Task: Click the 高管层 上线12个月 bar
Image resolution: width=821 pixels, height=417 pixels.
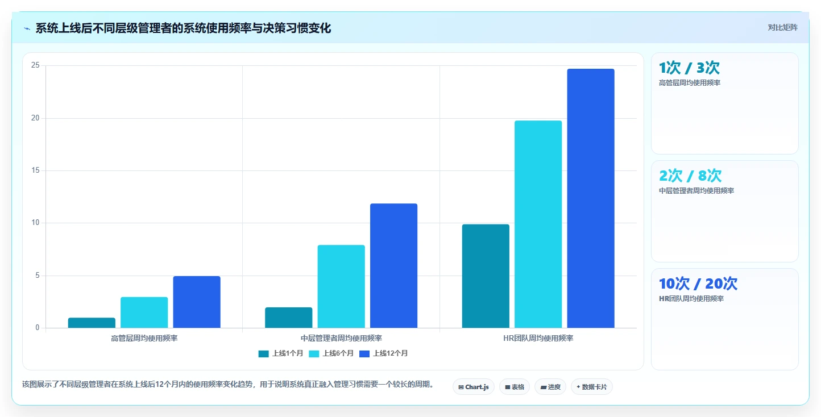Action: [x=197, y=302]
